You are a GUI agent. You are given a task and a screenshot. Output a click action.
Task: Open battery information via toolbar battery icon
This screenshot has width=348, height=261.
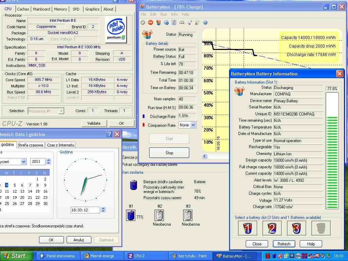pos(158,23)
